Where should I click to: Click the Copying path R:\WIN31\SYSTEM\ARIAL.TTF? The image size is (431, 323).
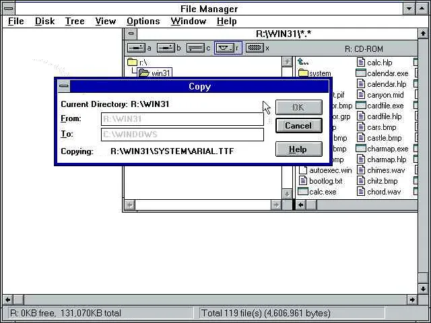172,151
